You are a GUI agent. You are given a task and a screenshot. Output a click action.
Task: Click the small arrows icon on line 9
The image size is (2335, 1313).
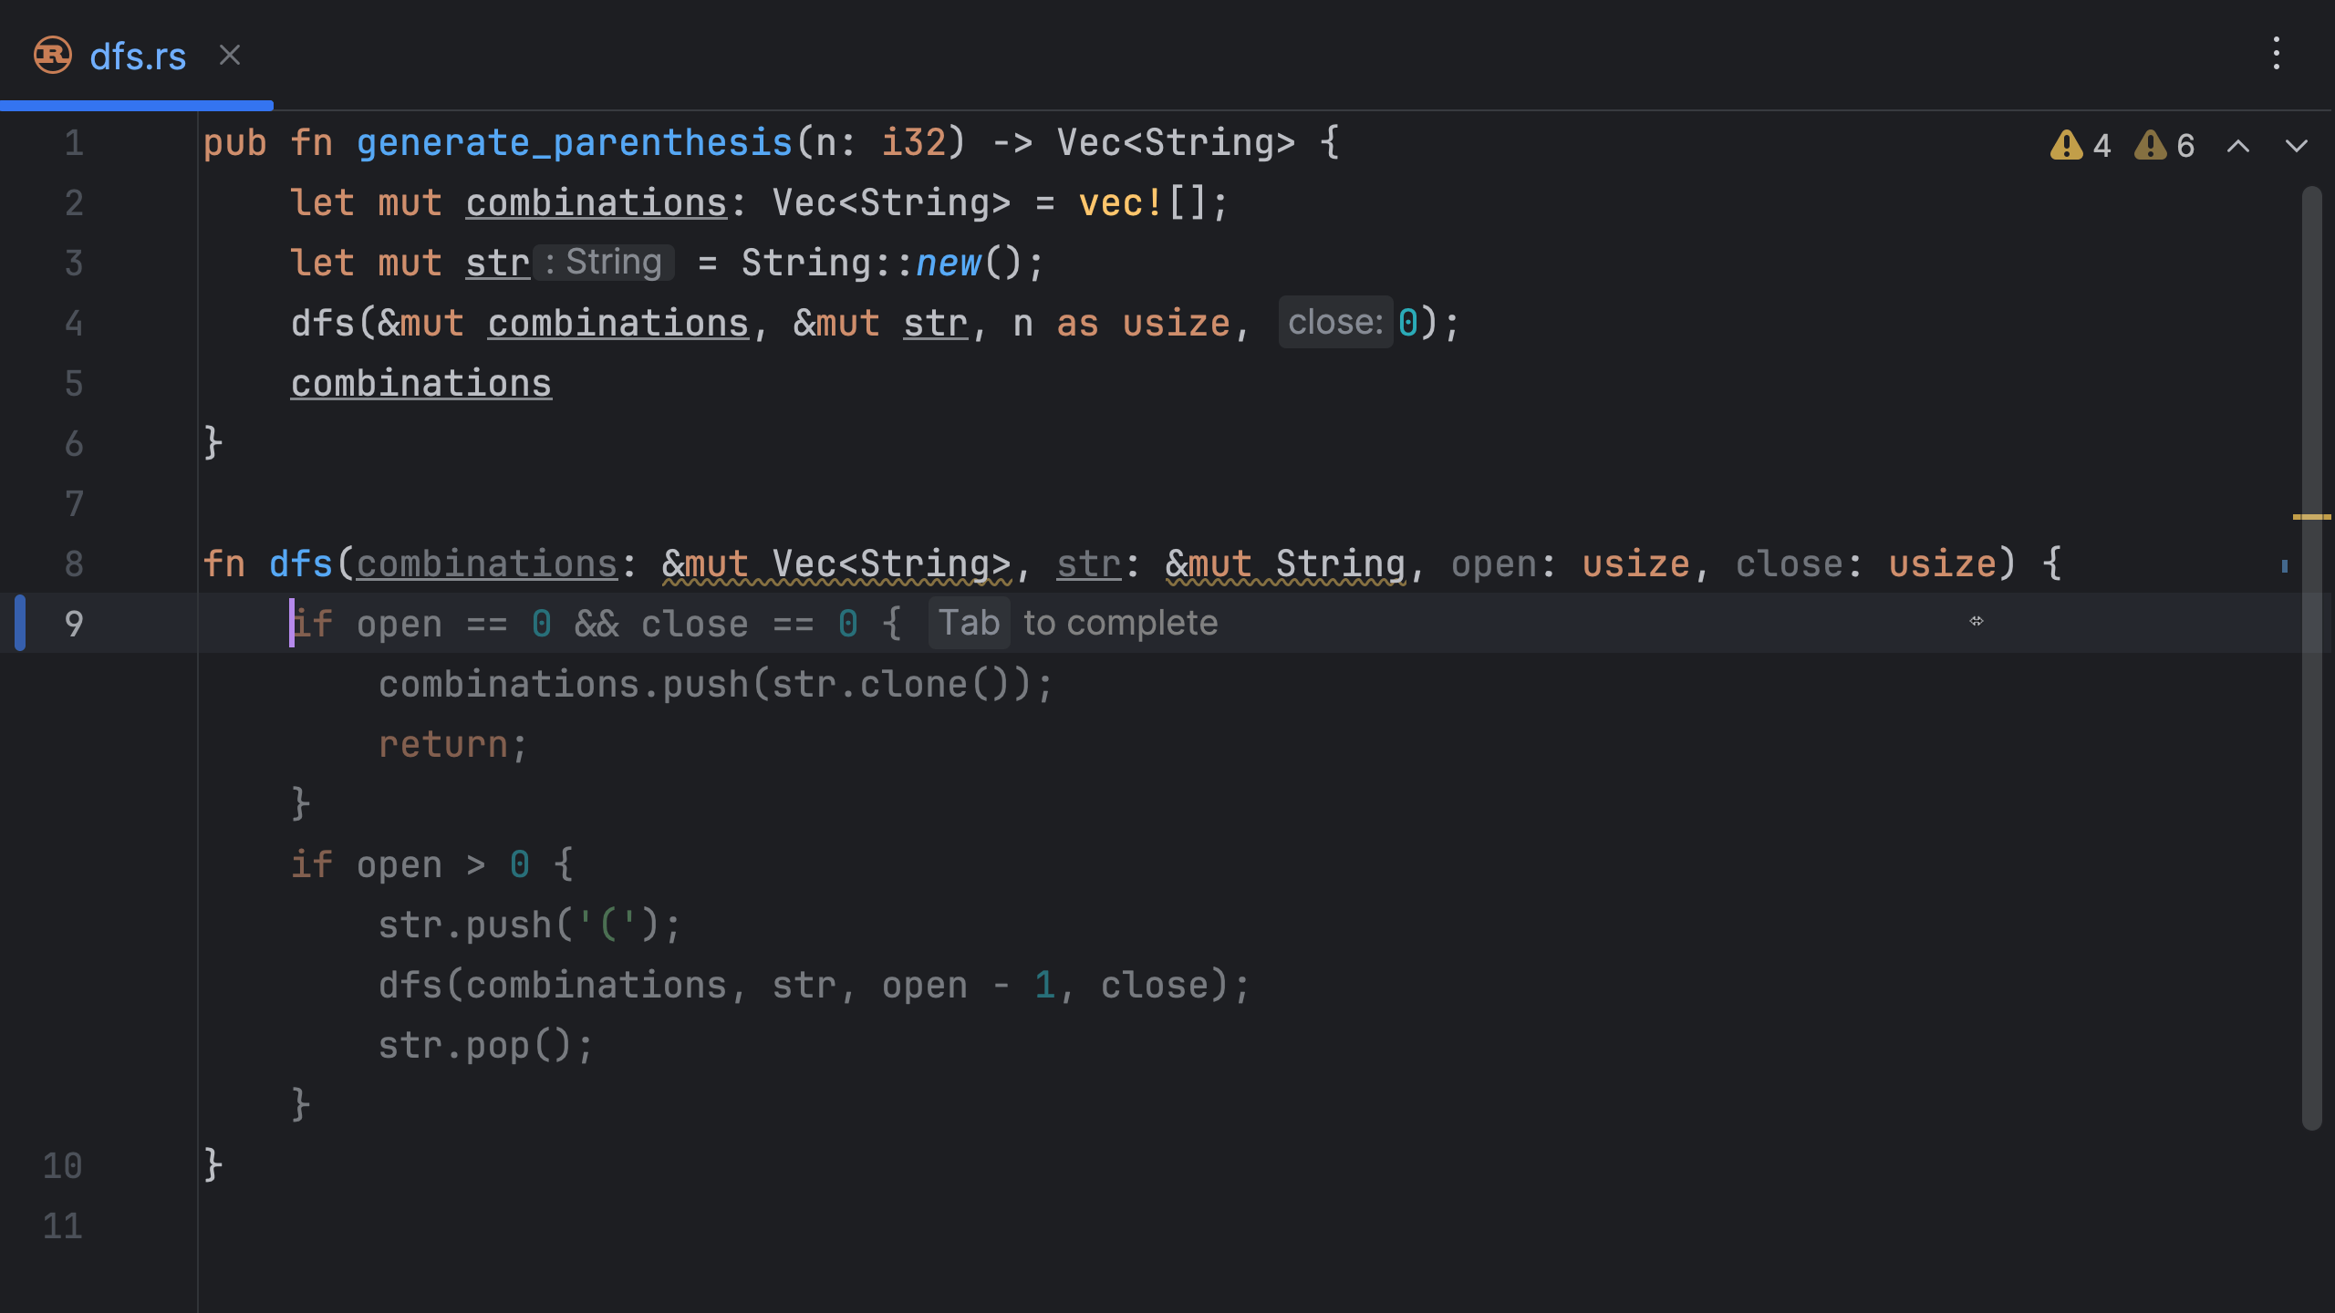click(1976, 621)
